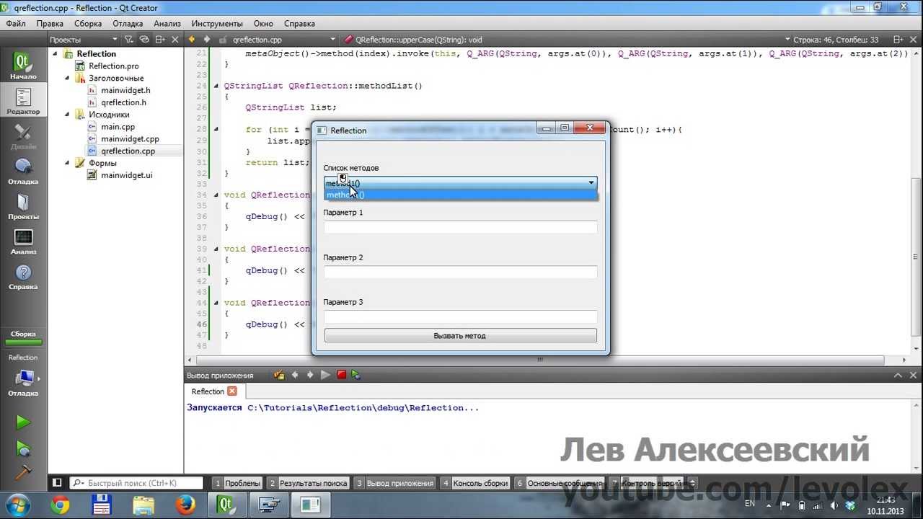923x519 pixels.
Task: Go back in editor navigation history
Action: [x=193, y=40]
